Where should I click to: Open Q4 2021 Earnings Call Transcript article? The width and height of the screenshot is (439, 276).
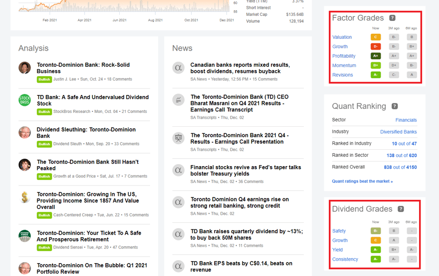click(239, 103)
